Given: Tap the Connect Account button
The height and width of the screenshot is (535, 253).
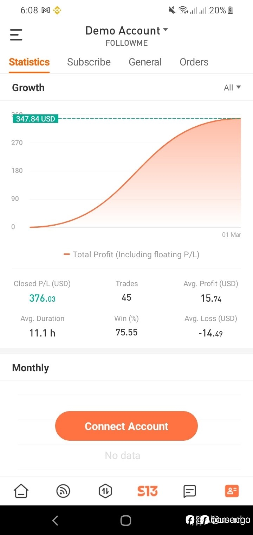Looking at the screenshot, I should point(126,426).
